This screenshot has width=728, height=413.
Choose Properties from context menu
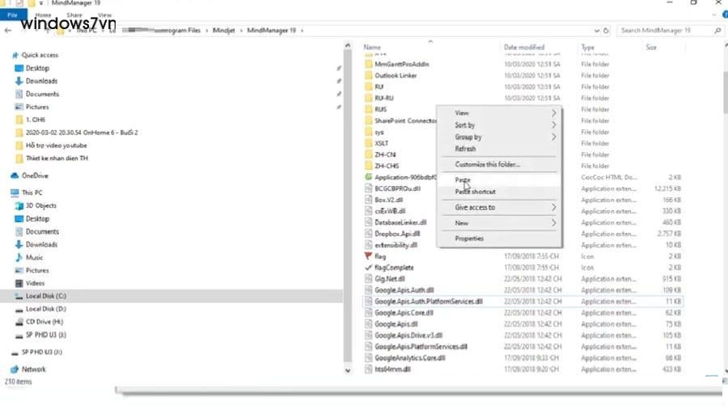click(500, 238)
